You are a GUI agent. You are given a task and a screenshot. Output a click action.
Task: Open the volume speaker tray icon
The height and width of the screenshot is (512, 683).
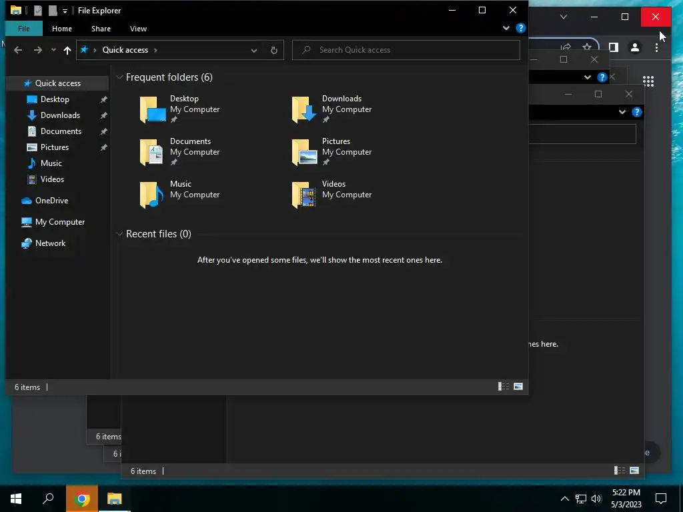pos(596,499)
